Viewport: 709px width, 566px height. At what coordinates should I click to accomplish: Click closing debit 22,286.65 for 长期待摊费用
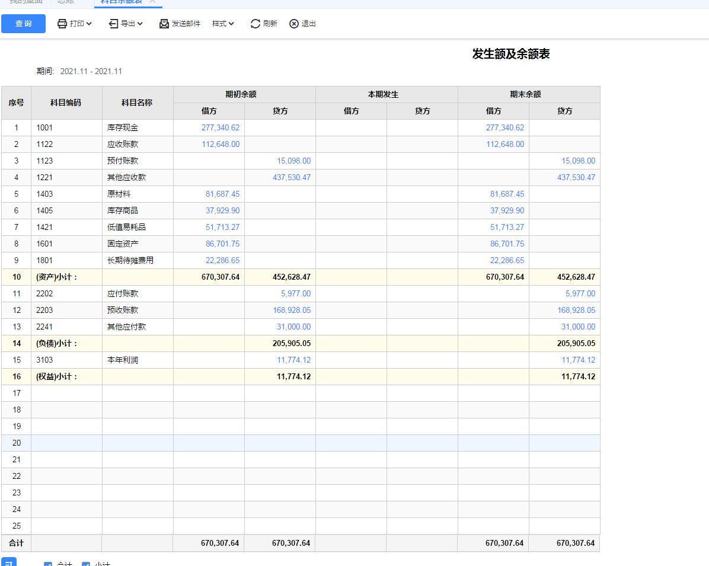click(x=507, y=260)
